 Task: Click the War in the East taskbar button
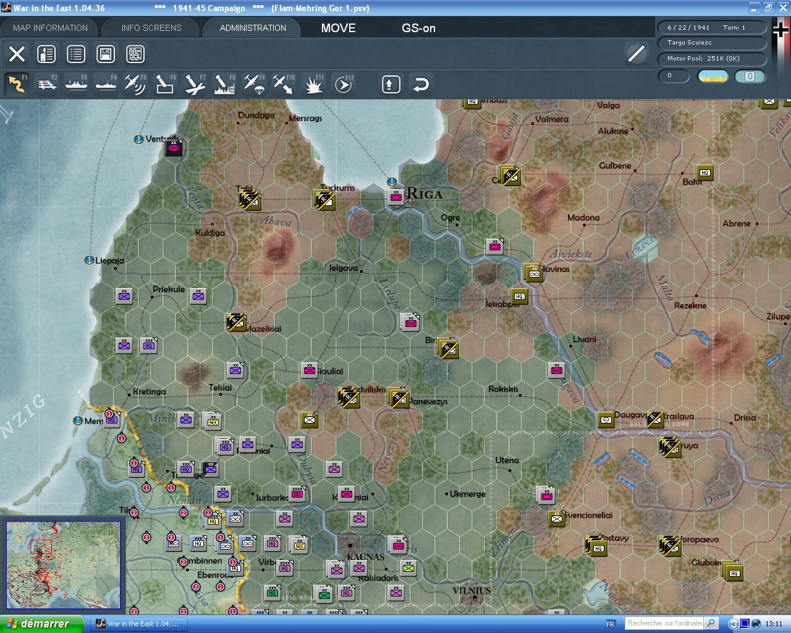[x=138, y=624]
